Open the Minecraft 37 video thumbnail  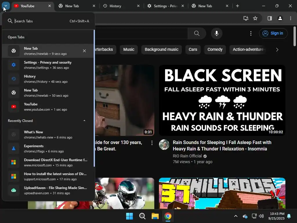[x=222, y=193]
